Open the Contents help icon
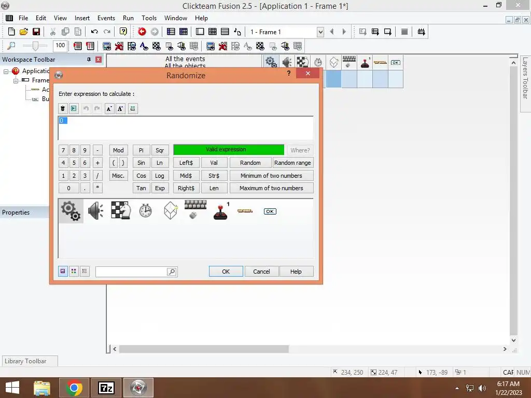Viewport: 531px width, 398px height. point(123,32)
